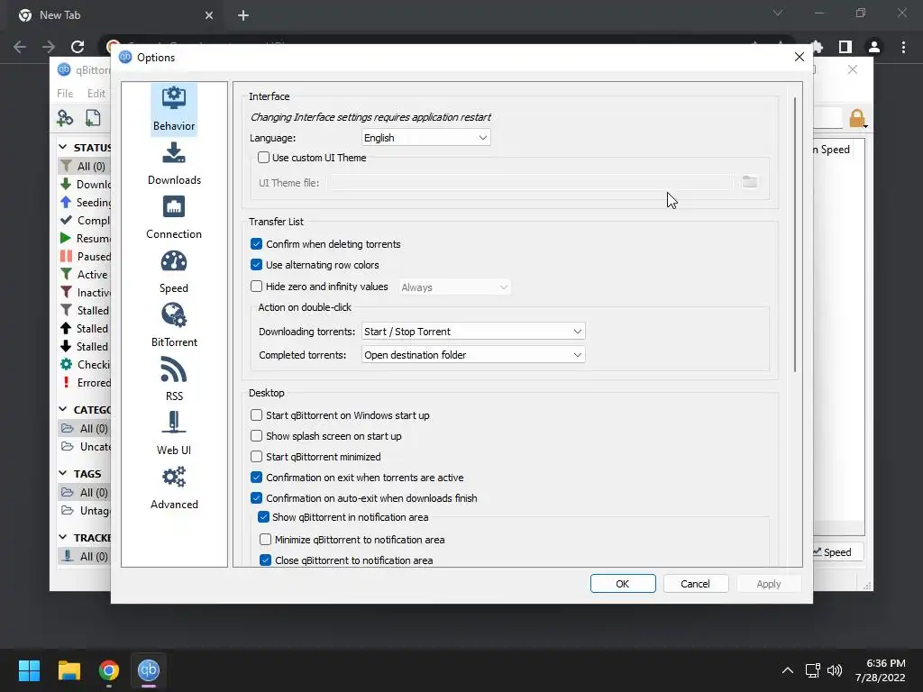Toggle Confirmation on exit when torrents are active
Viewport: 923px width, 692px height.
[256, 478]
